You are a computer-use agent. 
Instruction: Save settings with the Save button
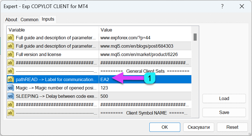pyautogui.click(x=224, y=112)
